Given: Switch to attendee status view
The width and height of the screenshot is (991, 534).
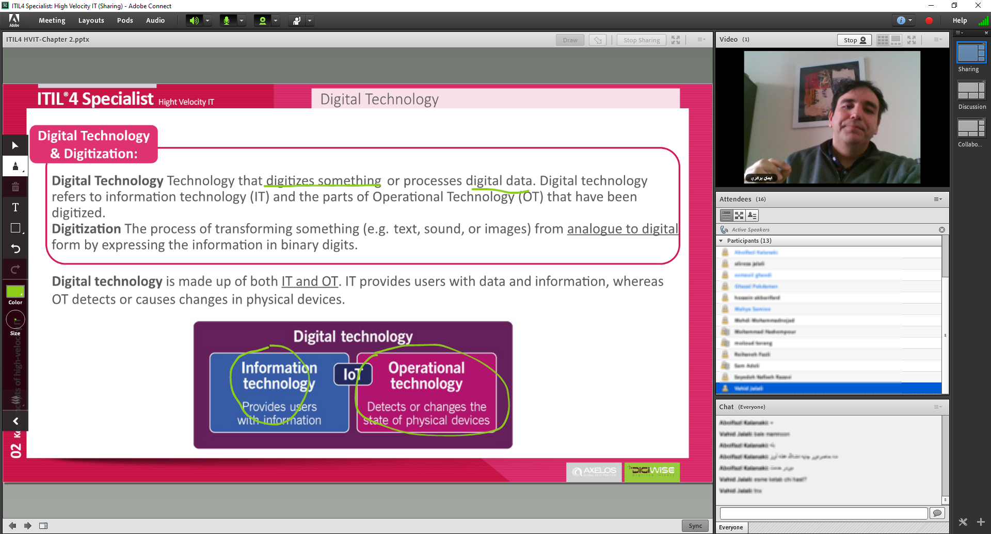Looking at the screenshot, I should (752, 215).
